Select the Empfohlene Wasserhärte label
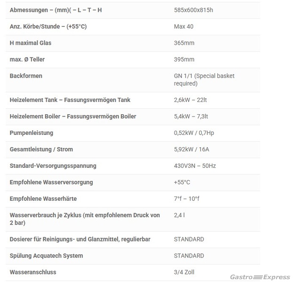Viewport: 293px width, 282px height. (43, 198)
